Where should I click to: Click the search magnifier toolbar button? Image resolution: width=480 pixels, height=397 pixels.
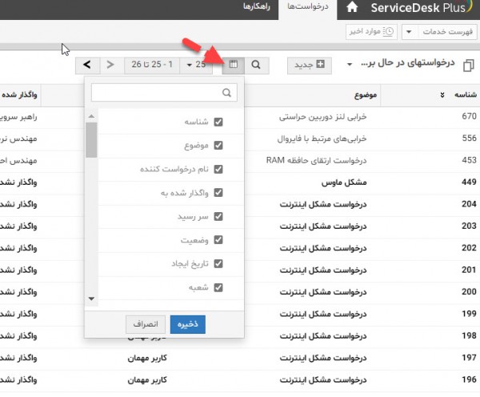coord(256,65)
